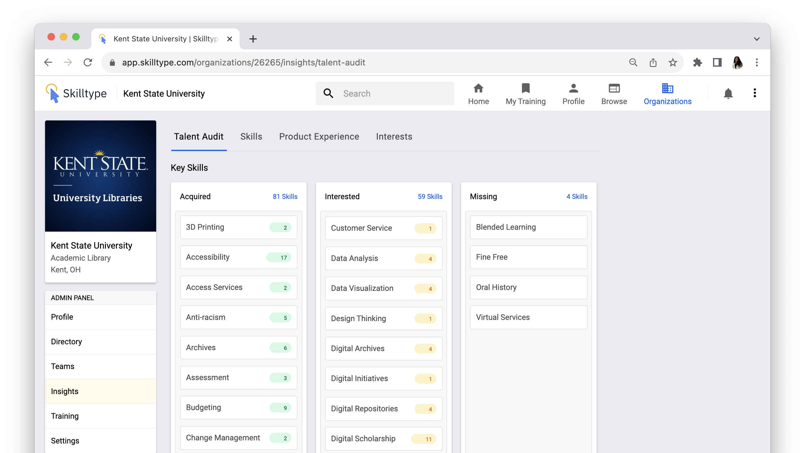This screenshot has height=453, width=805.
Task: Open the 81 Skills link
Action: (x=285, y=197)
